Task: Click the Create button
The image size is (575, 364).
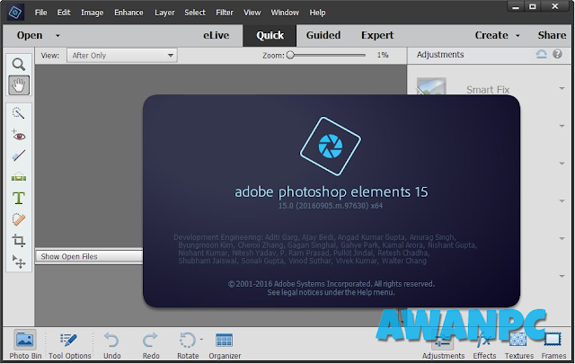Action: (491, 35)
